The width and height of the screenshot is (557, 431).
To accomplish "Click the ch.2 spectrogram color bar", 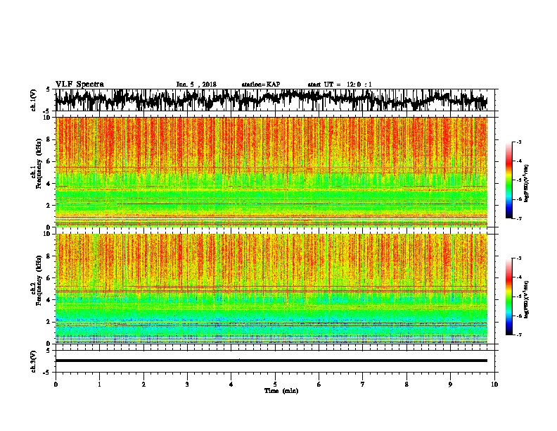I will click(x=508, y=296).
